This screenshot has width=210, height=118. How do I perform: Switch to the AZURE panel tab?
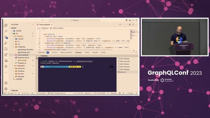(103, 52)
